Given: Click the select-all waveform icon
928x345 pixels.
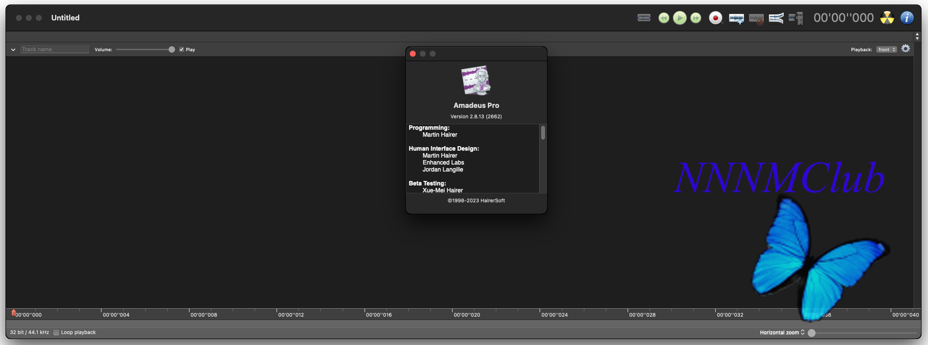Looking at the screenshot, I should coord(644,18).
